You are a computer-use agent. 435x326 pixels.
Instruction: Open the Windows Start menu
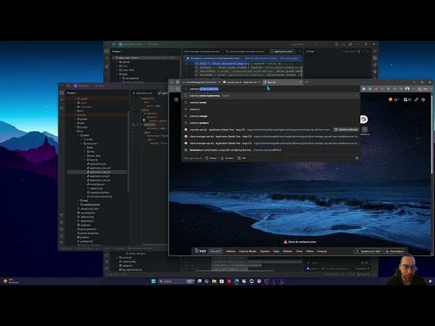pyautogui.click(x=154, y=281)
